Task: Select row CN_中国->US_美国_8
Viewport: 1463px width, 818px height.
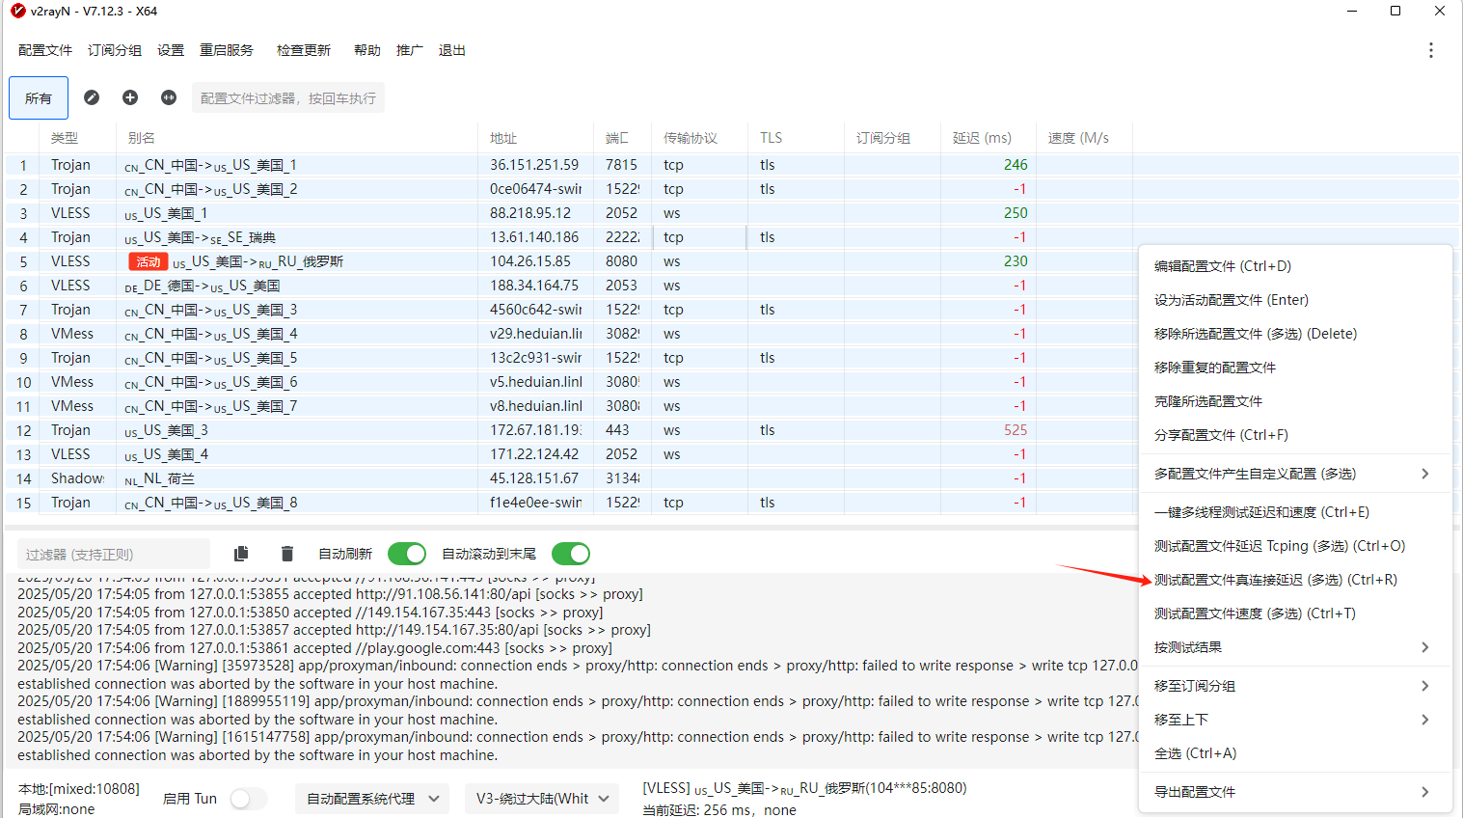Action: (571, 503)
